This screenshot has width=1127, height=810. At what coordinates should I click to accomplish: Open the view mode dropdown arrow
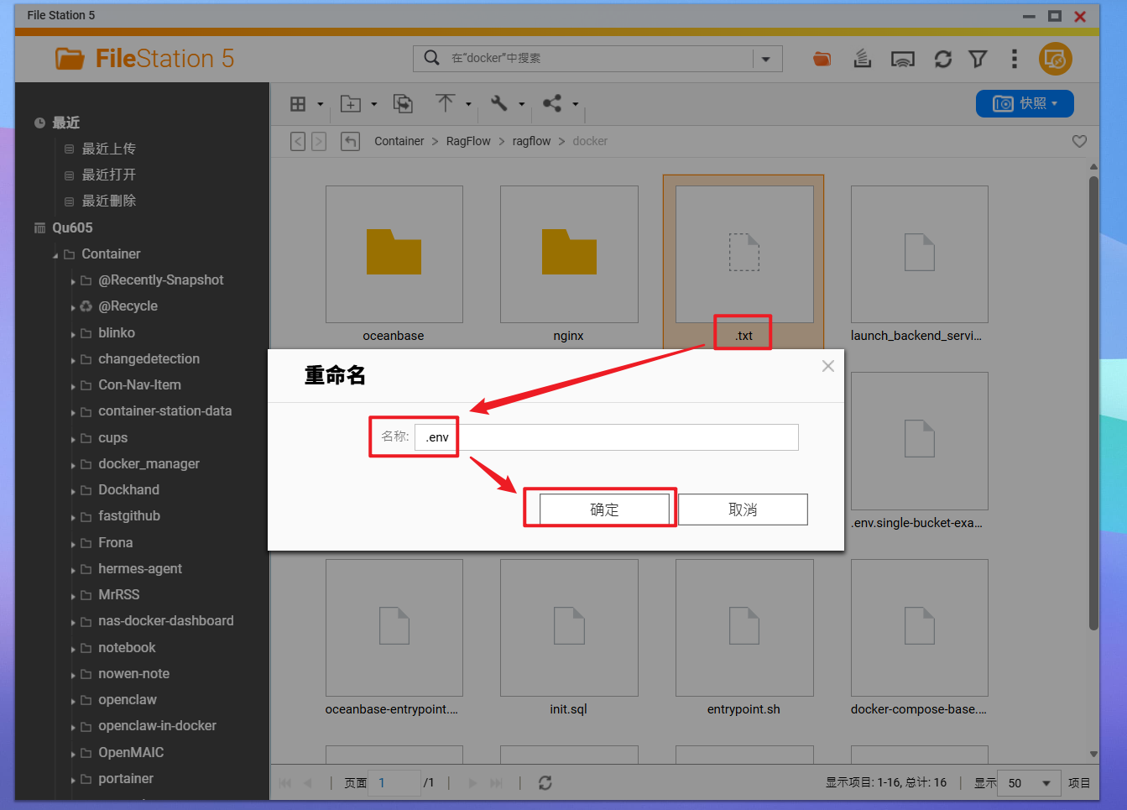tap(321, 105)
